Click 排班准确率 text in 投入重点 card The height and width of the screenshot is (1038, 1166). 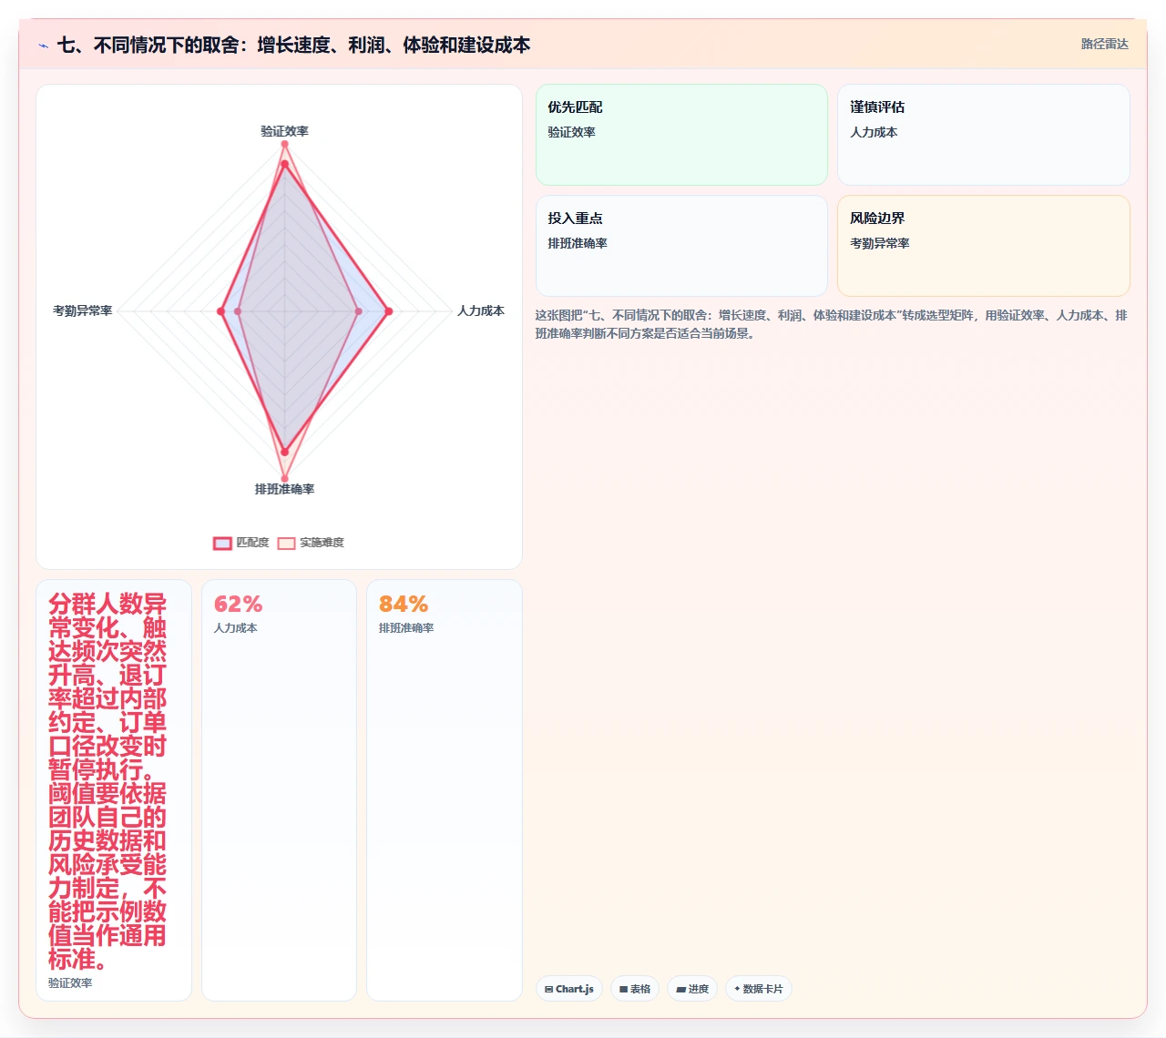coord(578,243)
